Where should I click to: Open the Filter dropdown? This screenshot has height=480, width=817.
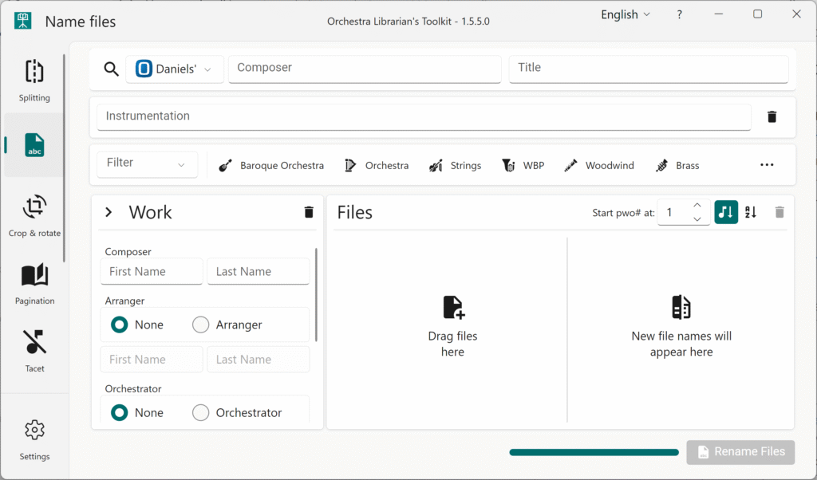[147, 164]
